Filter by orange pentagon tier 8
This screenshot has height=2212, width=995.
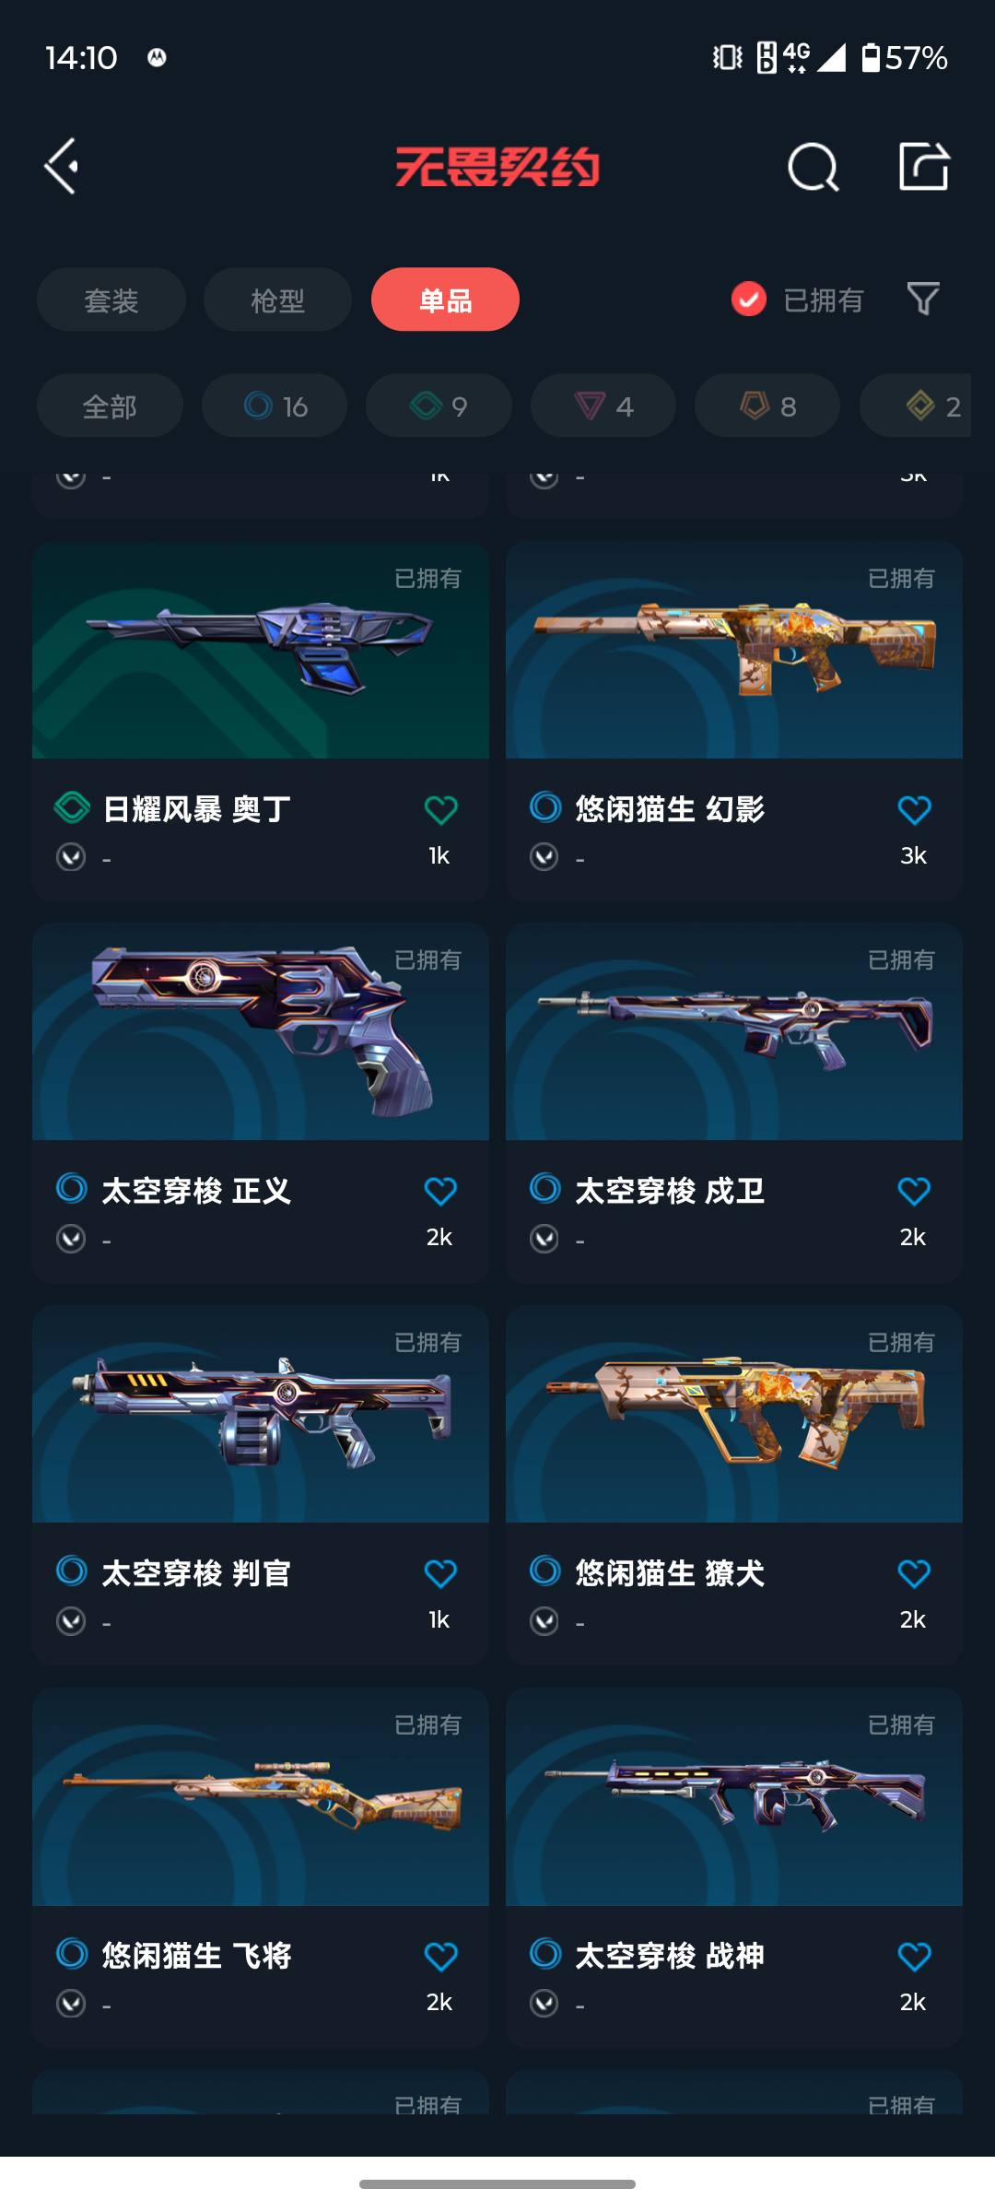pos(767,406)
